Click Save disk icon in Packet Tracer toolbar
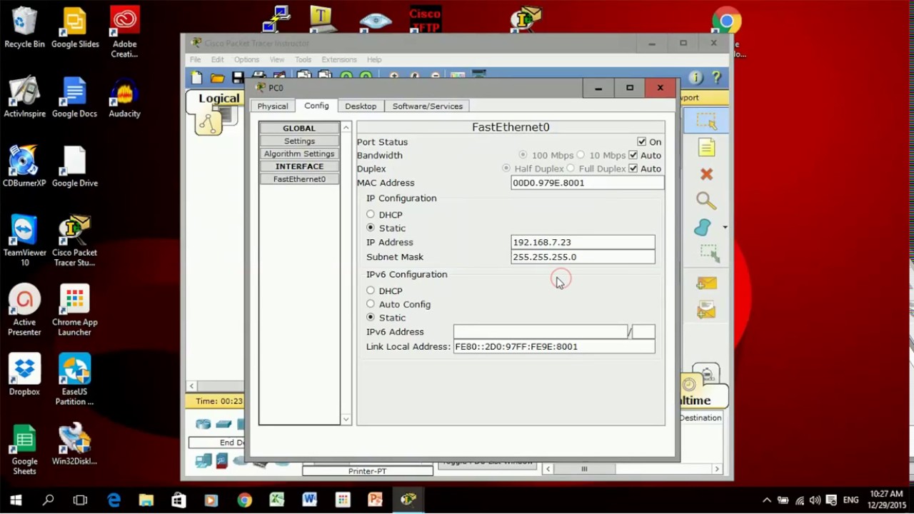The height and width of the screenshot is (514, 914). pos(238,78)
